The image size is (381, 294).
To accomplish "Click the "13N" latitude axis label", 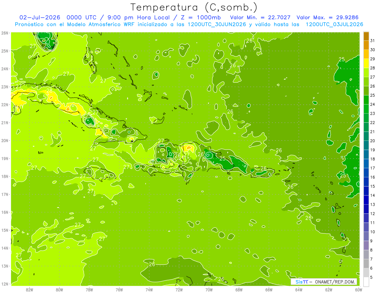I will pos(4,266).
